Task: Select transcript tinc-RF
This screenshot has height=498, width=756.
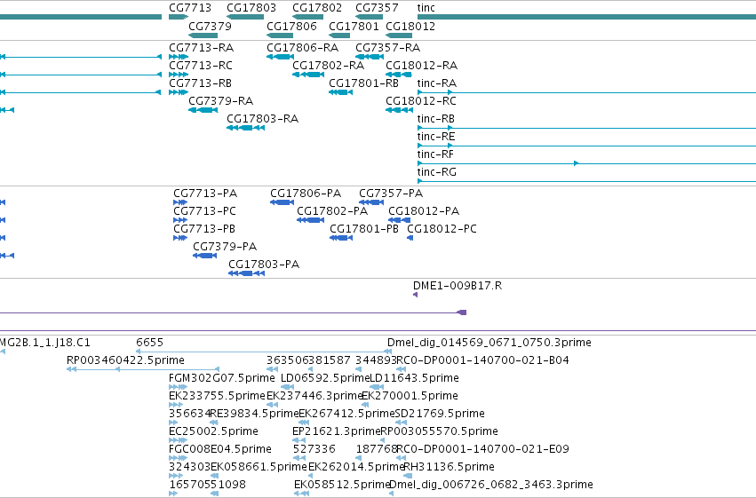Action: 435,154
